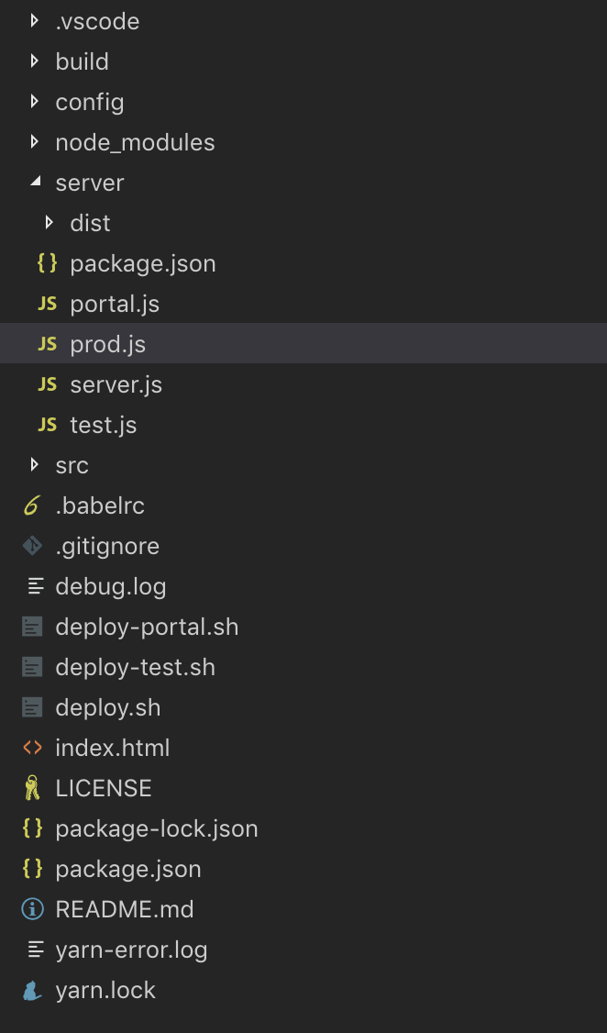Click the info icon beside README.md
The height and width of the screenshot is (1033, 607).
pyautogui.click(x=32, y=909)
